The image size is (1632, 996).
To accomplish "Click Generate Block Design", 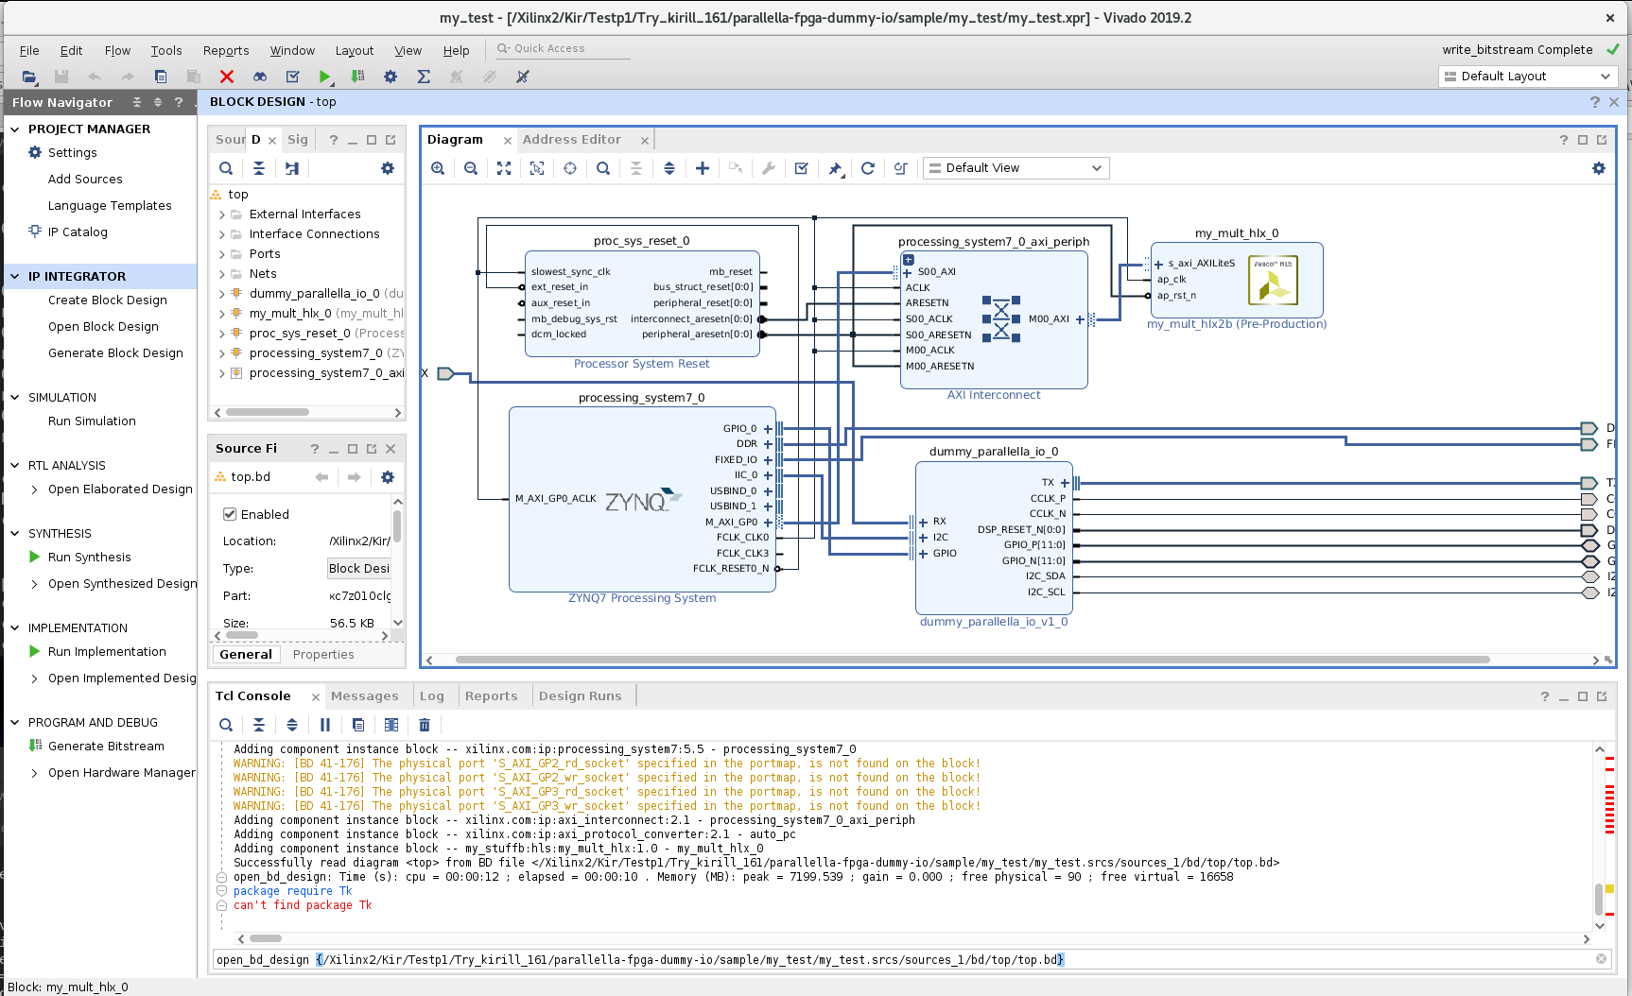I will [x=115, y=353].
